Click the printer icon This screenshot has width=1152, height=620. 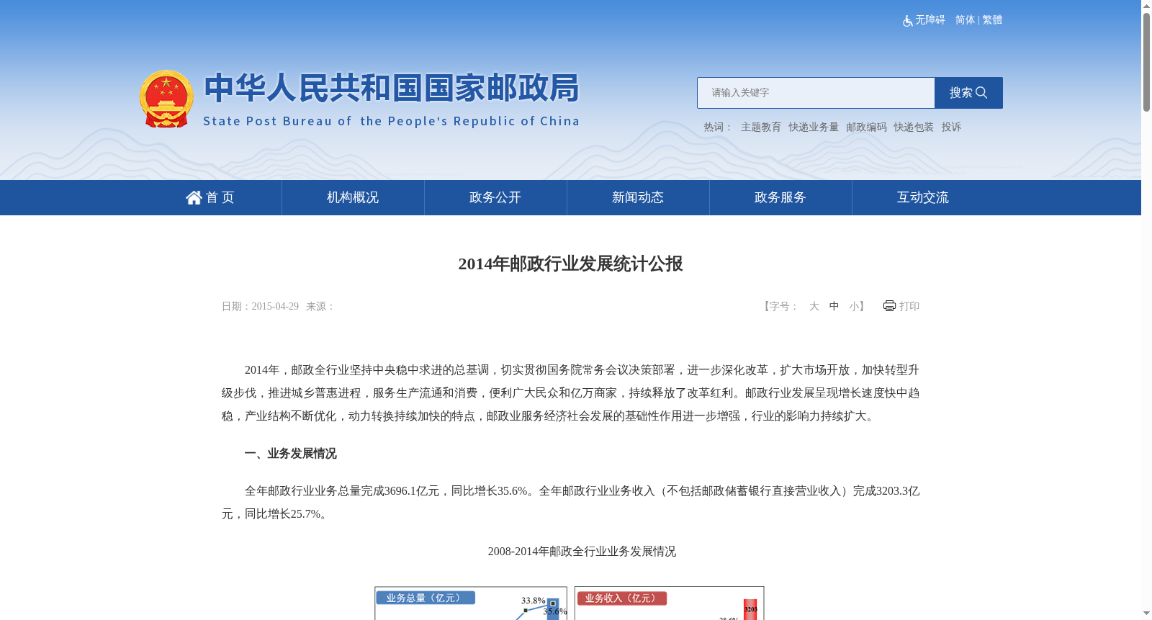click(x=889, y=306)
